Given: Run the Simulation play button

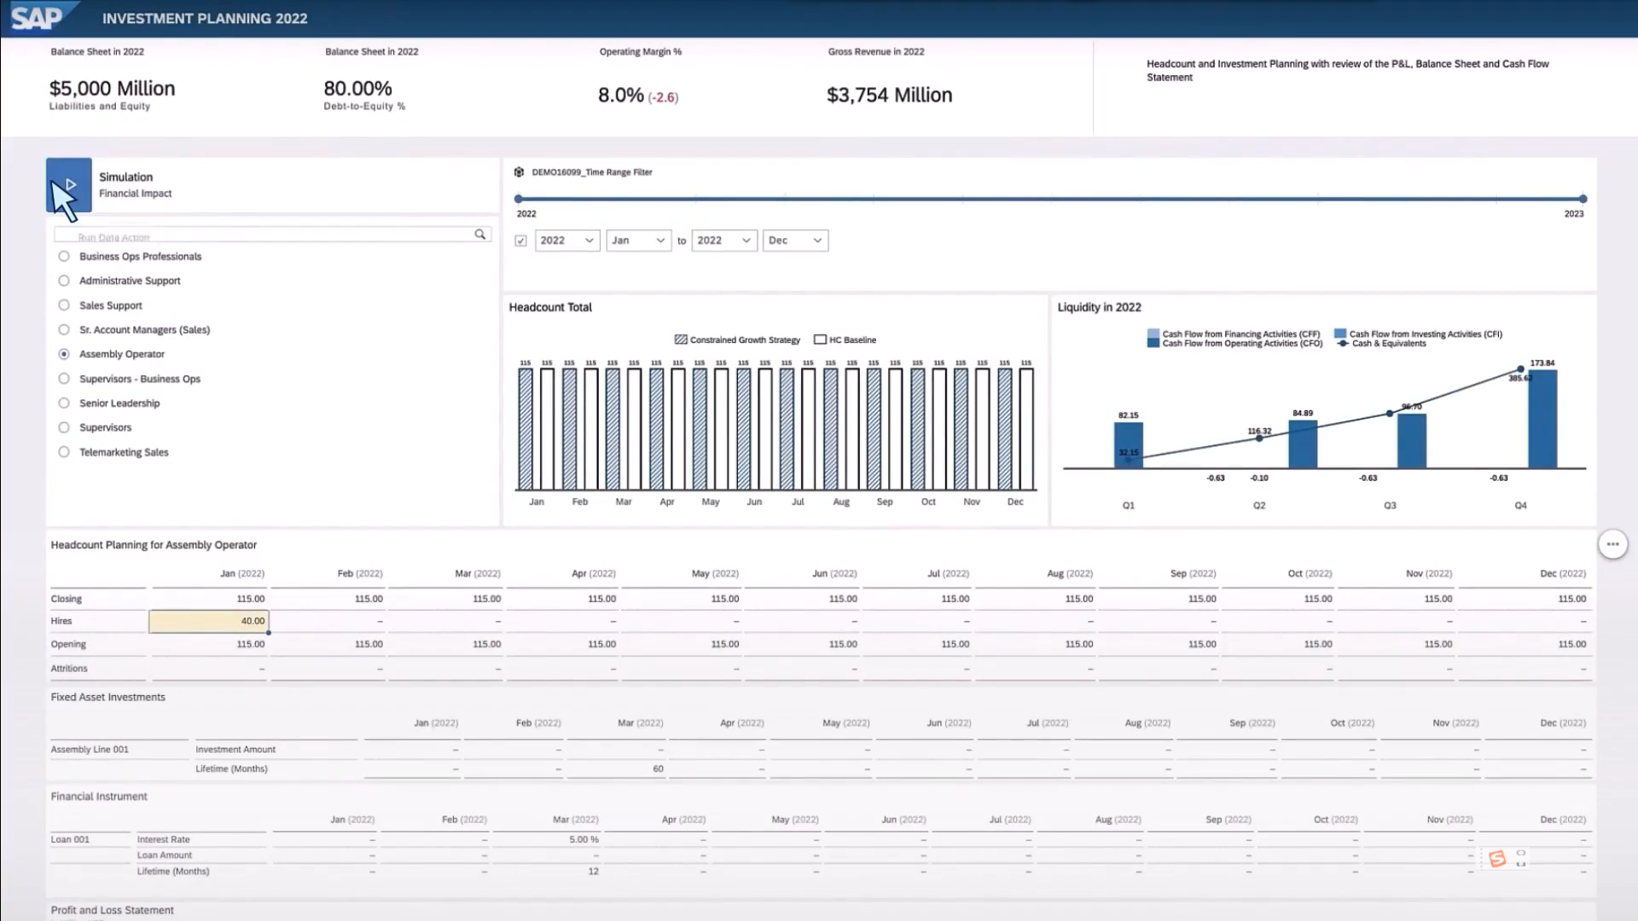Looking at the screenshot, I should 69,184.
